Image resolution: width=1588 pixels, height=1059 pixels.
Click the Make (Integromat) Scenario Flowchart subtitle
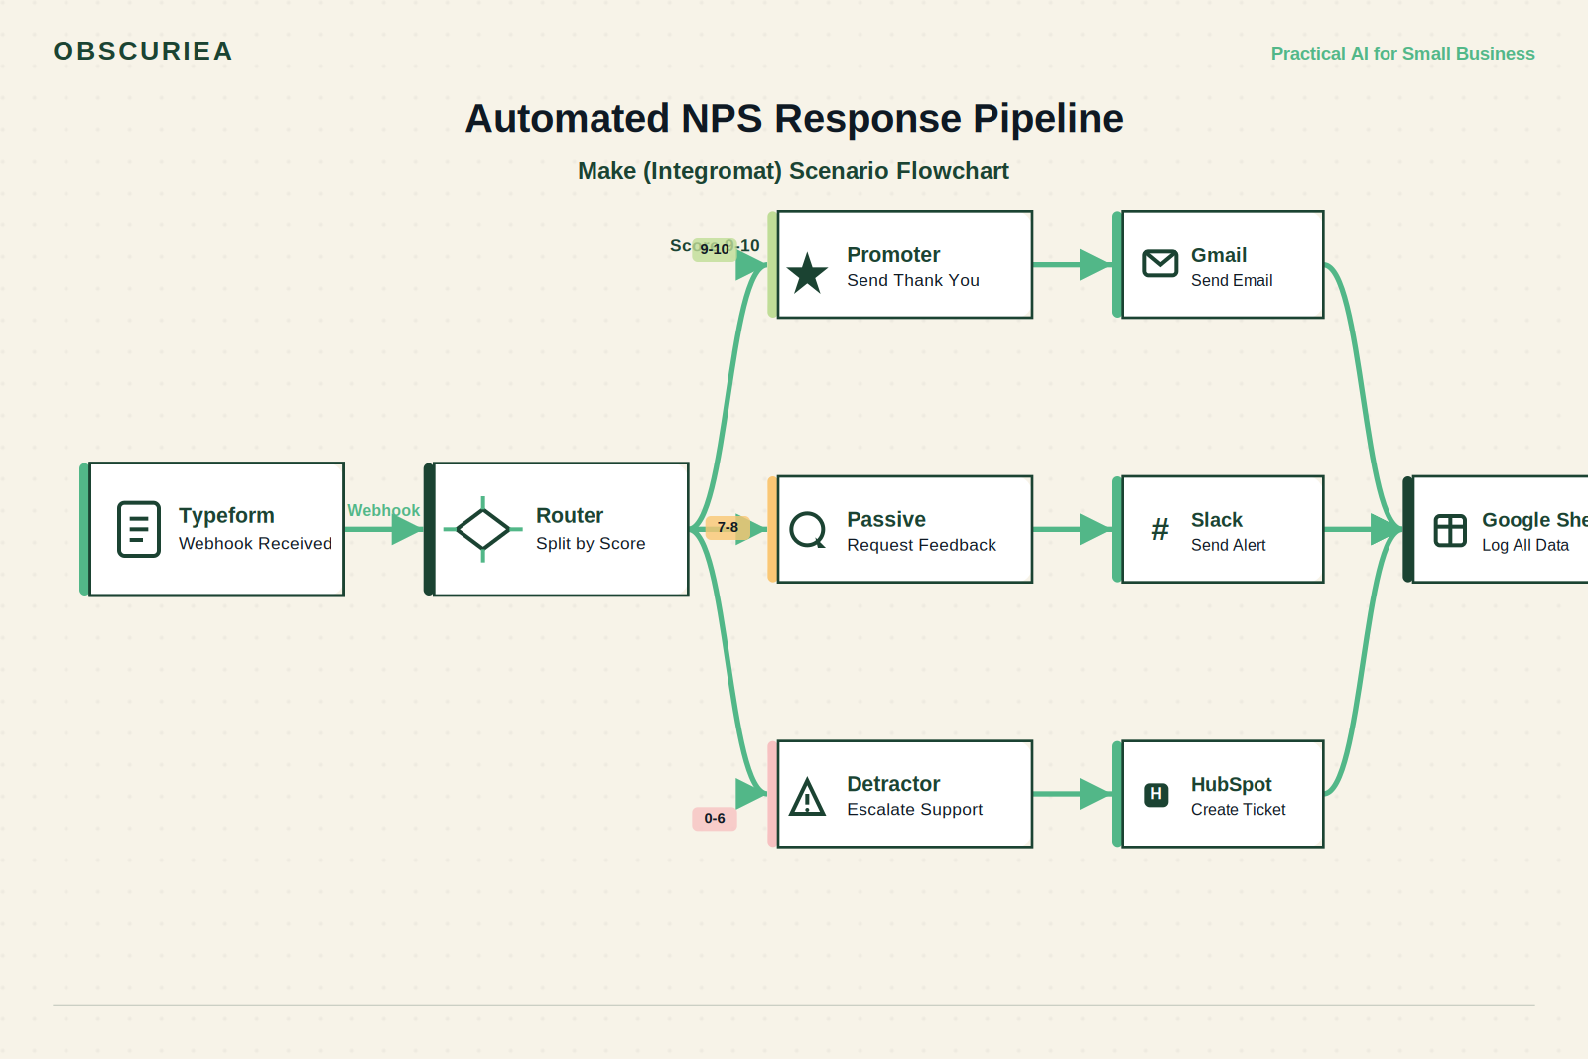coord(793,171)
